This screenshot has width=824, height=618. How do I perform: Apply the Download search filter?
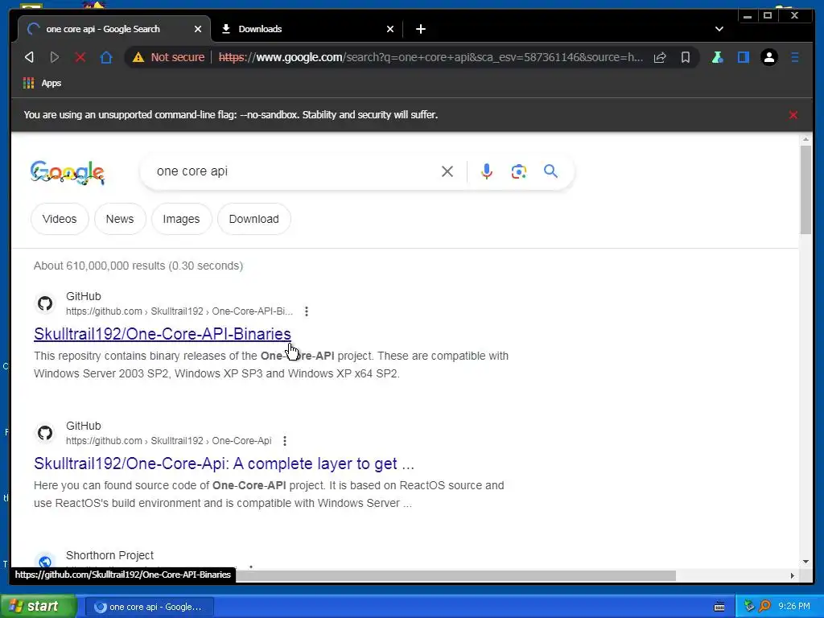(x=253, y=219)
